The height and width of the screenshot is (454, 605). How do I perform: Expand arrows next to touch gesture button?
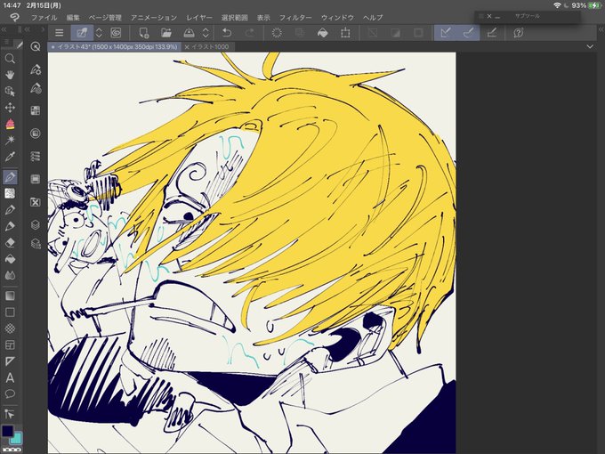pos(99,33)
